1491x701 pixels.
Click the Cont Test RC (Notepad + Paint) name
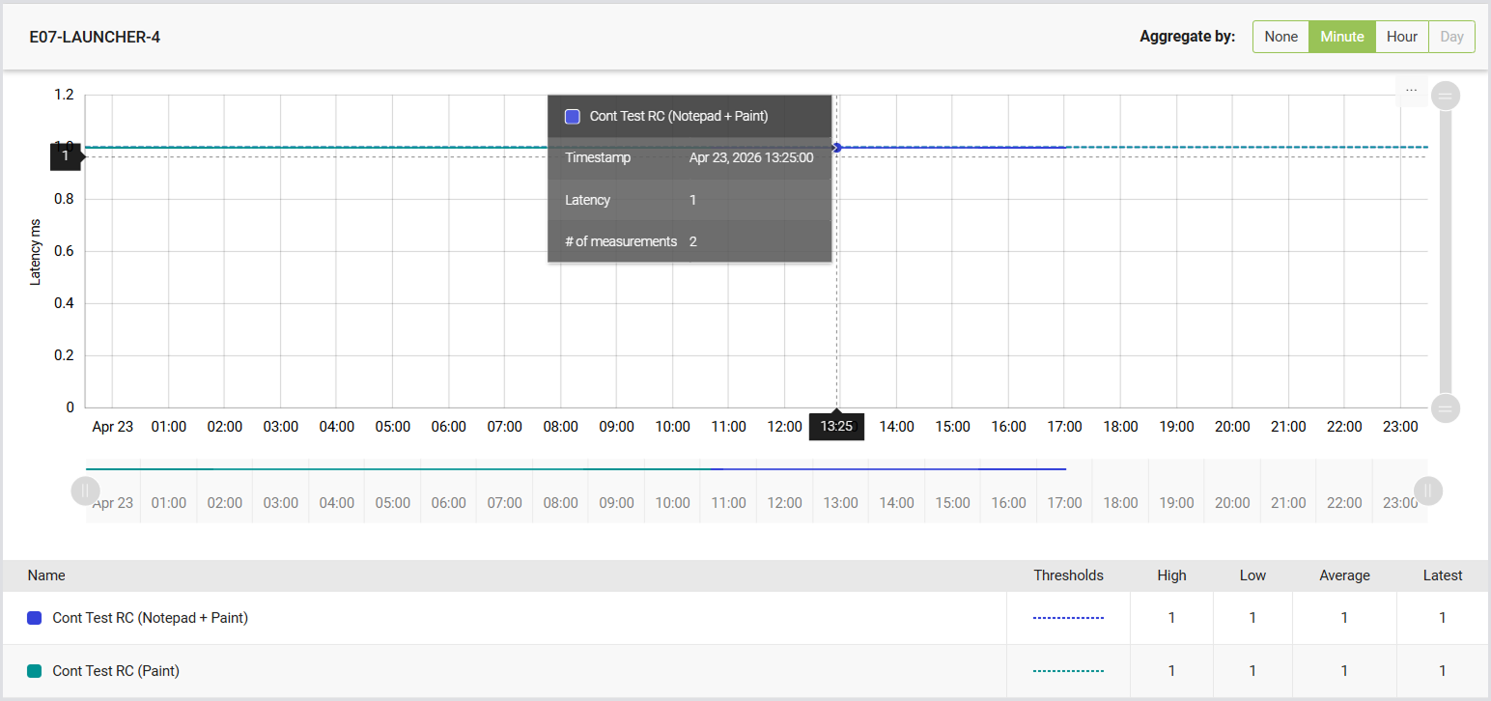click(151, 618)
